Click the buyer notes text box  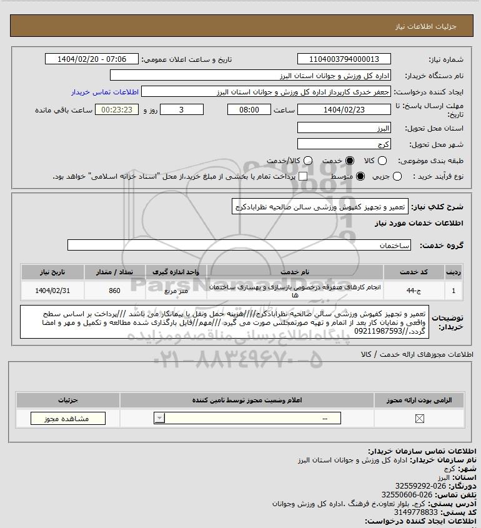pos(224,322)
